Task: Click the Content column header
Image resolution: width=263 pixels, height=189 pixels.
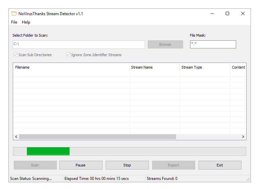Action: click(x=238, y=67)
